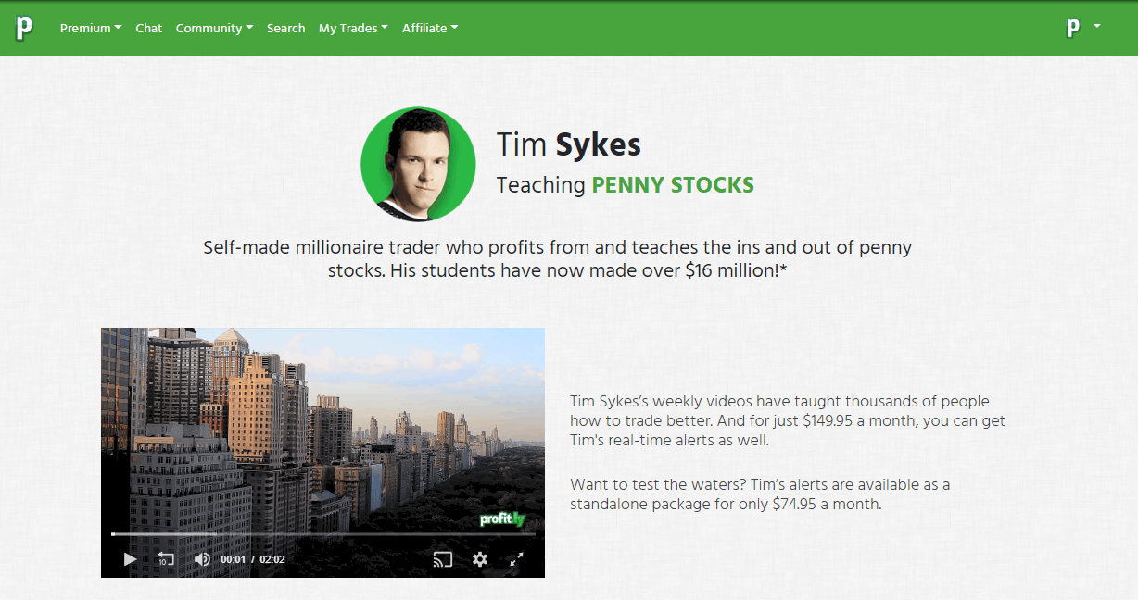Click the video time display 00:01 / 02:02
Image resolution: width=1138 pixels, height=600 pixels.
pyautogui.click(x=253, y=559)
